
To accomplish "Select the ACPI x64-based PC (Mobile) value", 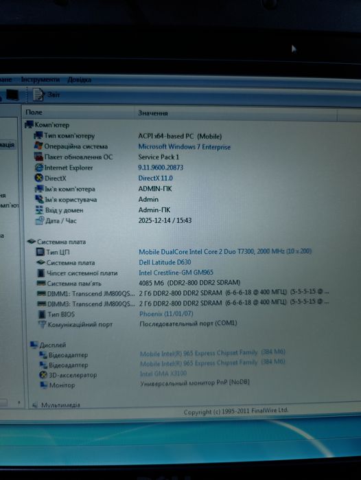I will [x=180, y=136].
